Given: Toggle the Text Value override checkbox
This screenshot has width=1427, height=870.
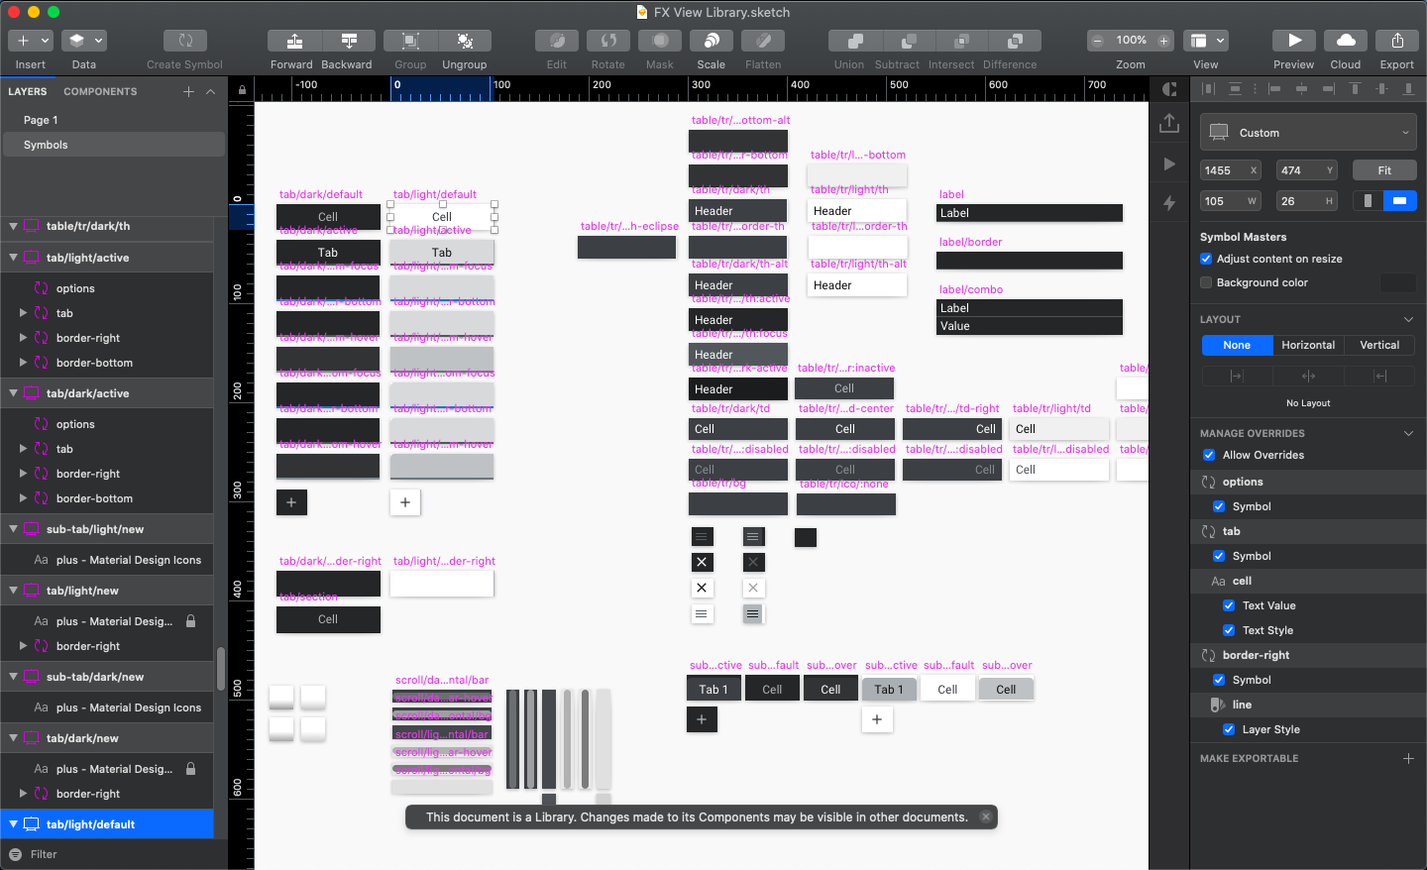Looking at the screenshot, I should click(x=1229, y=605).
